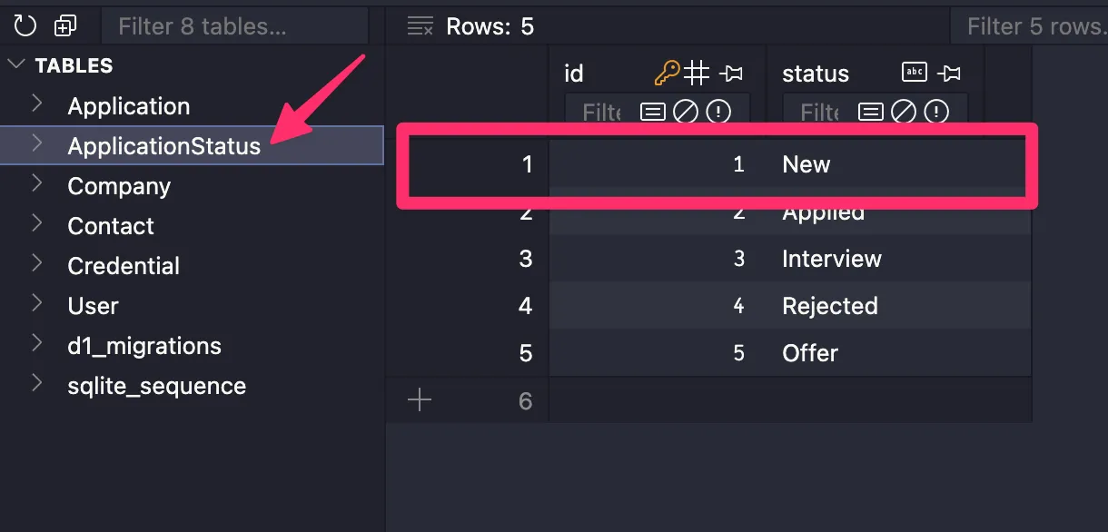Viewport: 1108px width, 532px height.
Task: Click the abc text type icon on status
Action: (914, 73)
